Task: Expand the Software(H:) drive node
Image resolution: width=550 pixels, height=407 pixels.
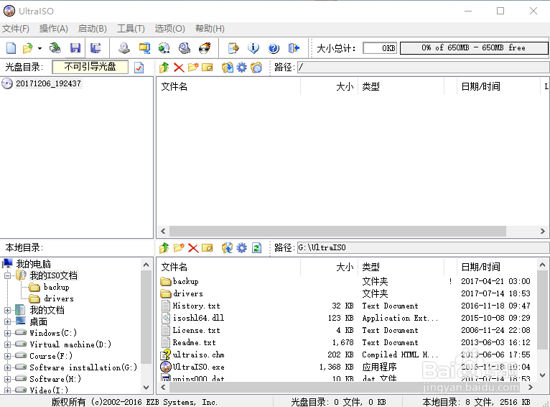Action: coord(7,379)
